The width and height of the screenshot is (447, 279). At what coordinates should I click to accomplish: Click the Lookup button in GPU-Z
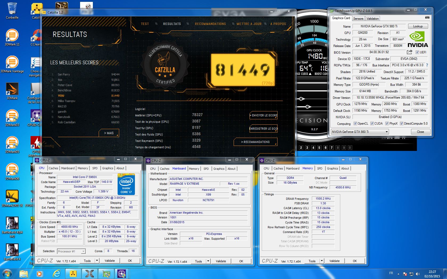418,26
